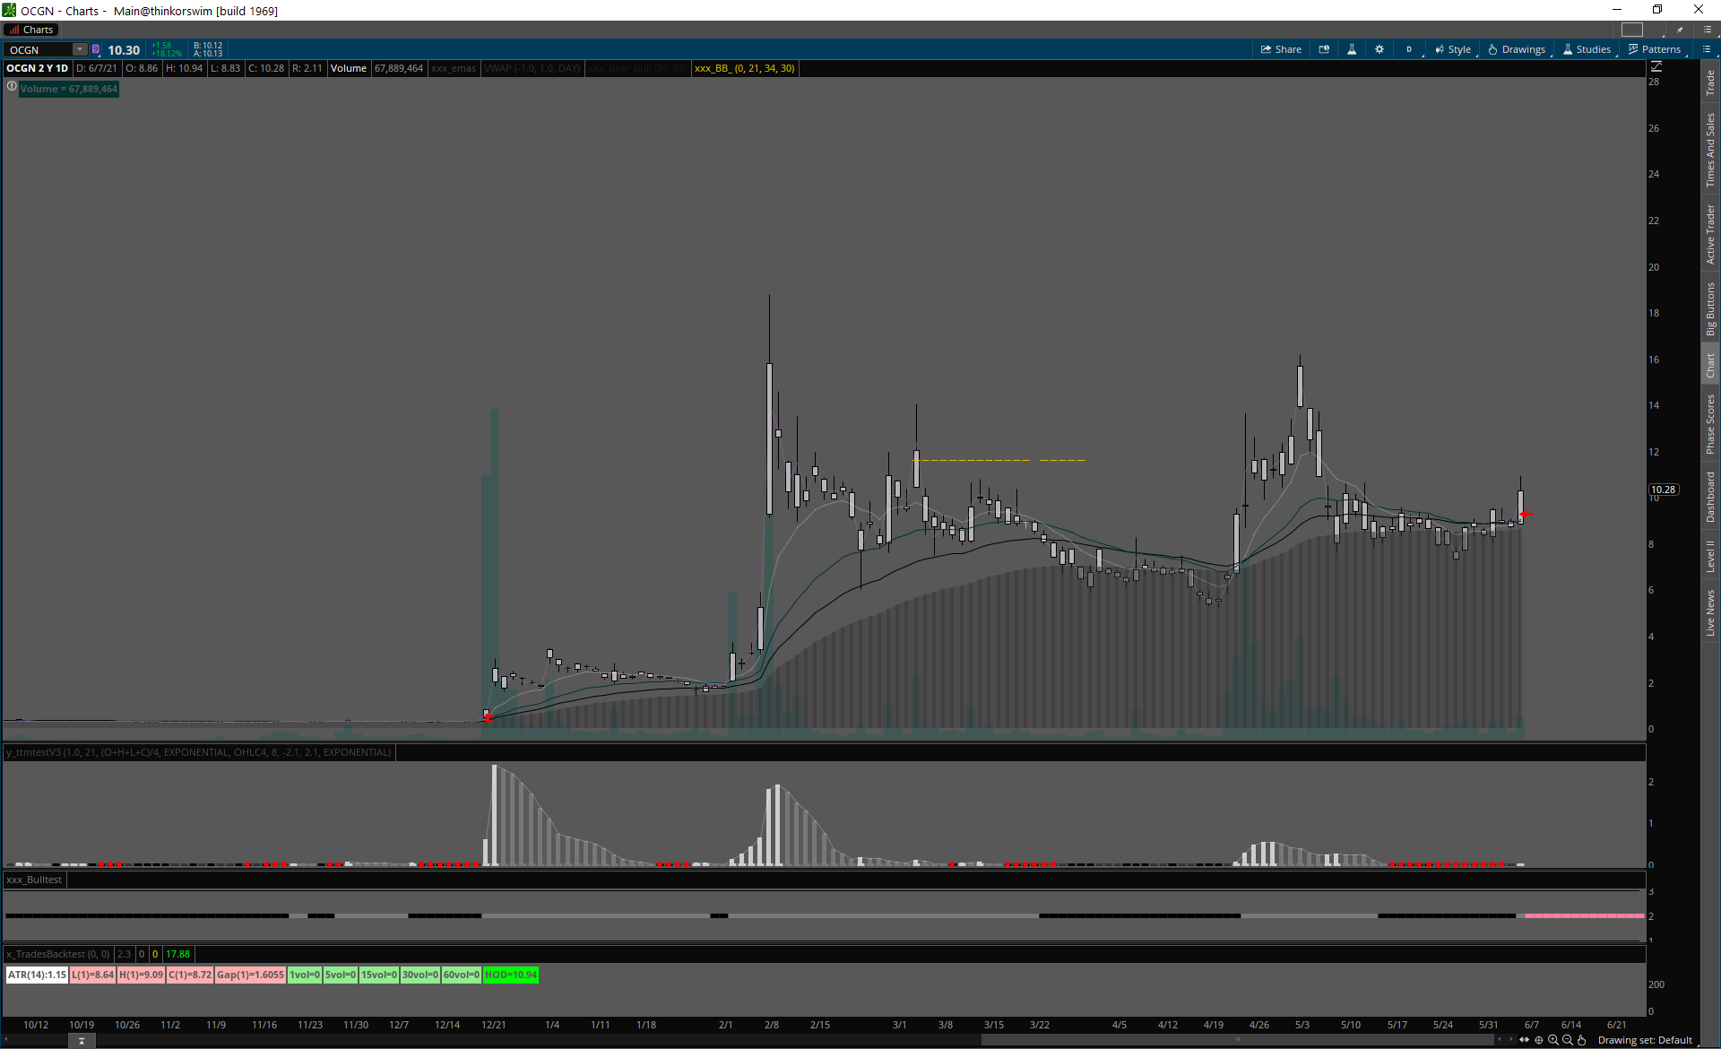
Task: Collapse bottom panel with arrow toggle
Action: [x=82, y=1041]
